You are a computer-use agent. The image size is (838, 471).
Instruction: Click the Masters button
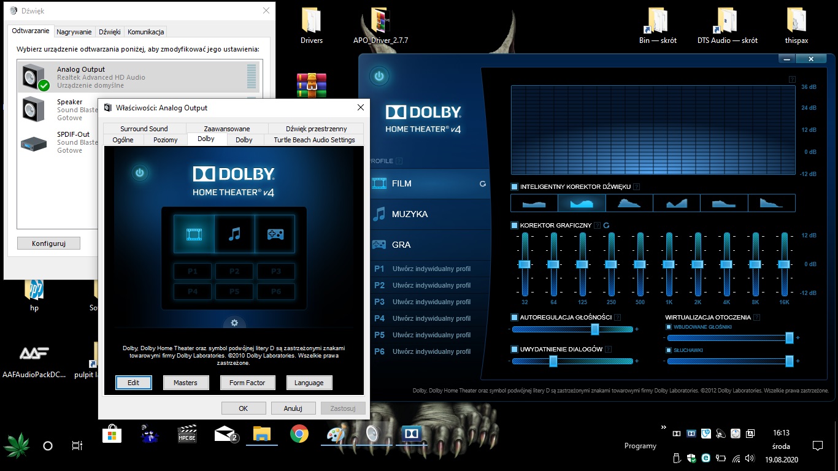pos(185,383)
